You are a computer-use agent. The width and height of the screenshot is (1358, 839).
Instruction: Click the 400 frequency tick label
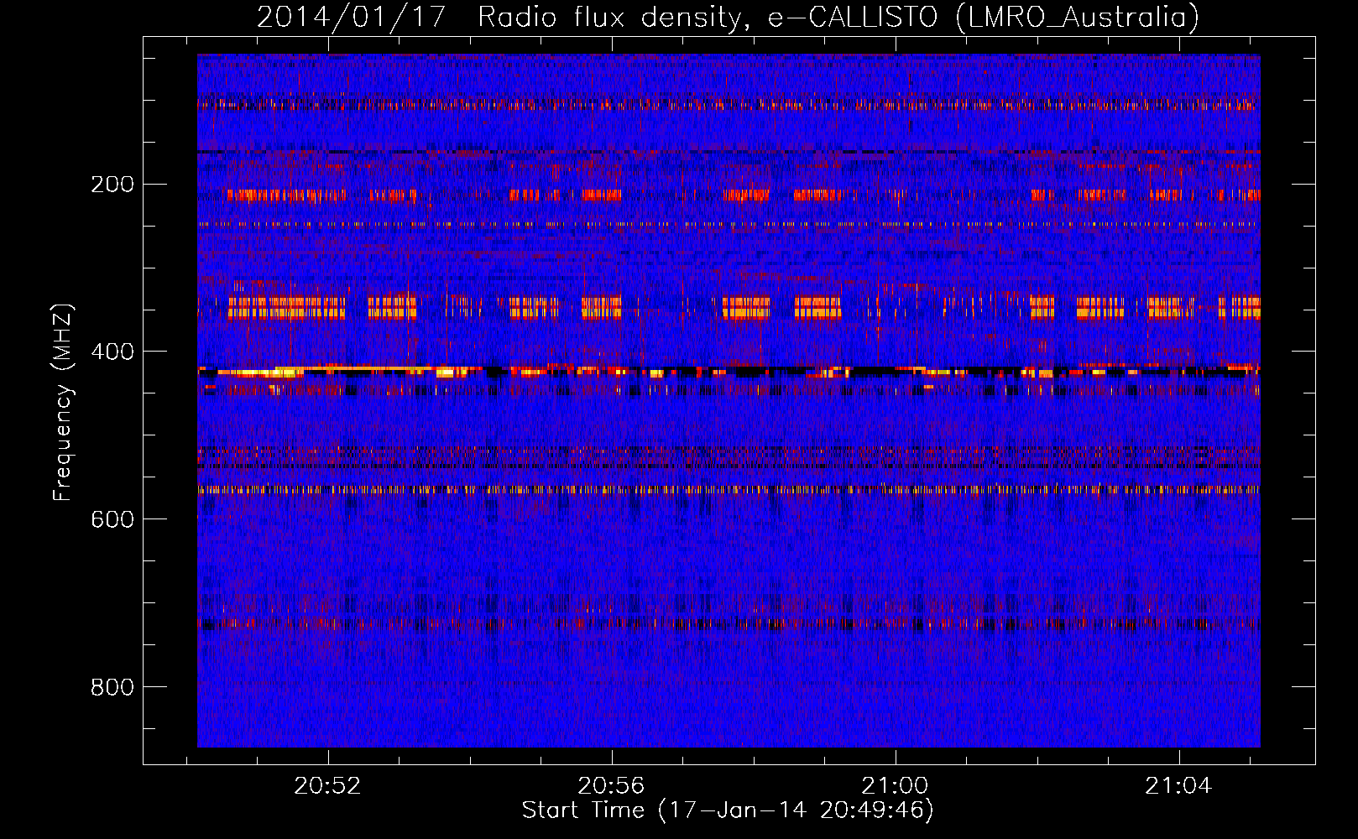(x=112, y=352)
